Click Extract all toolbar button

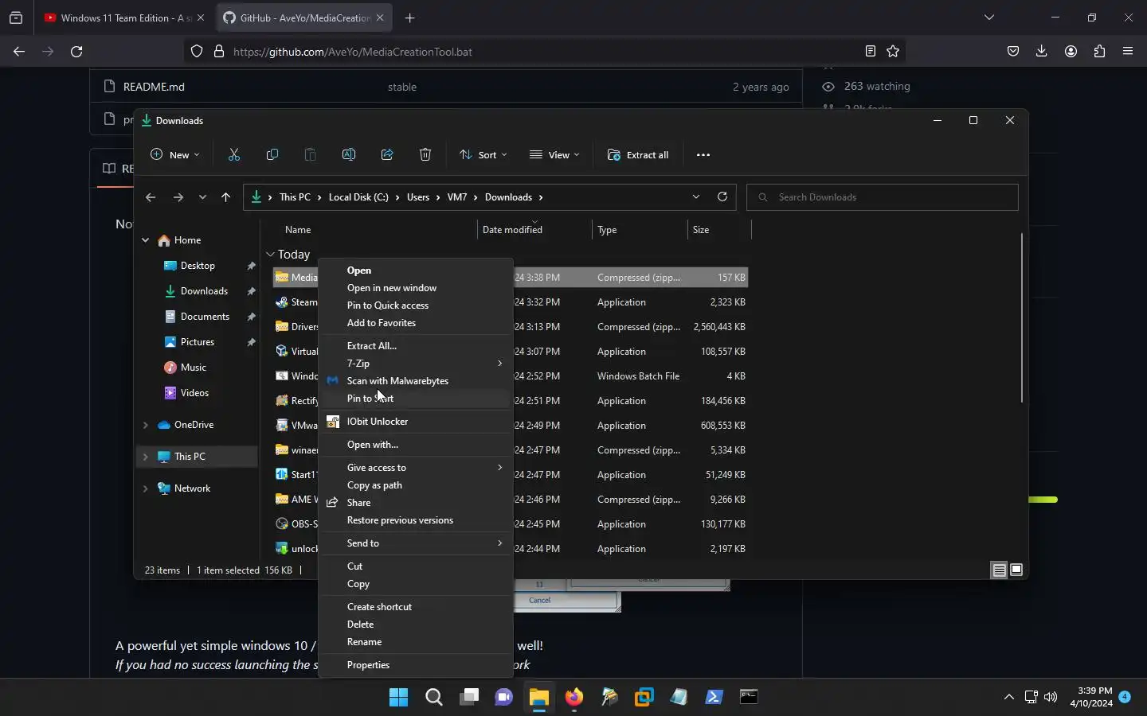pyautogui.click(x=638, y=155)
